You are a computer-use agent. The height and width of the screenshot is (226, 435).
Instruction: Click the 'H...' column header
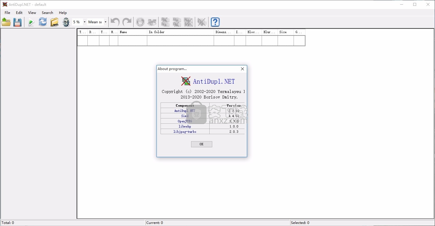point(114,32)
